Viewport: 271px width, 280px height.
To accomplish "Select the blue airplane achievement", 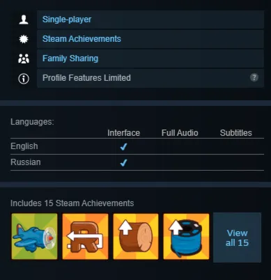I will 34,236.
